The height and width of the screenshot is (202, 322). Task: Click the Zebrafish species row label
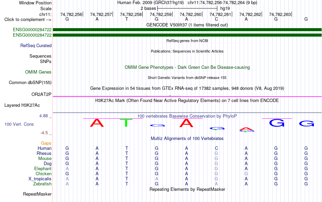42,184
